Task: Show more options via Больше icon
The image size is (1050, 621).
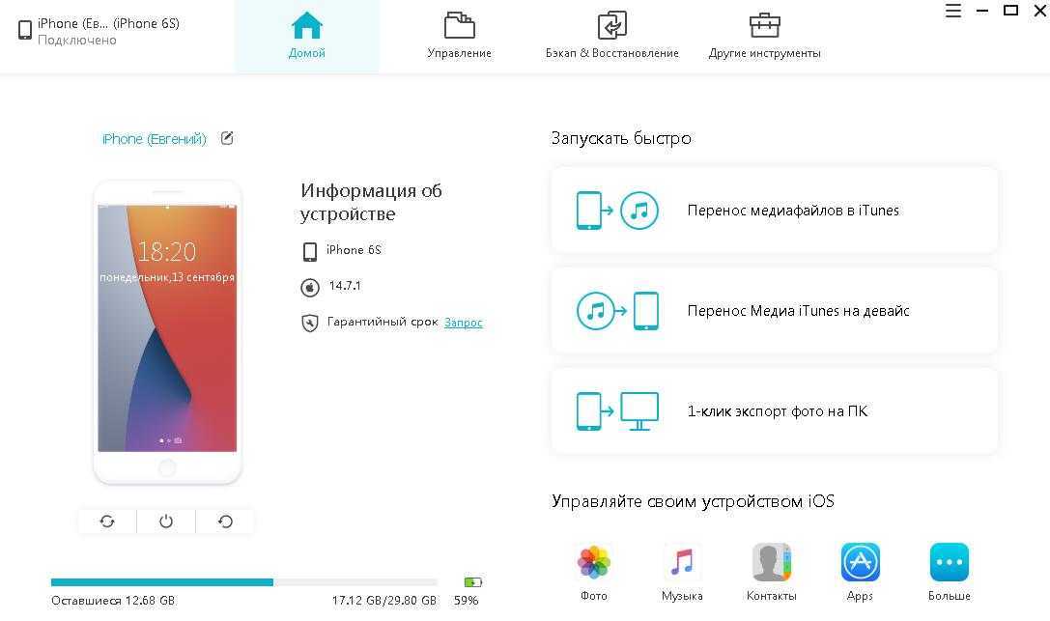Action: pyautogui.click(x=949, y=561)
